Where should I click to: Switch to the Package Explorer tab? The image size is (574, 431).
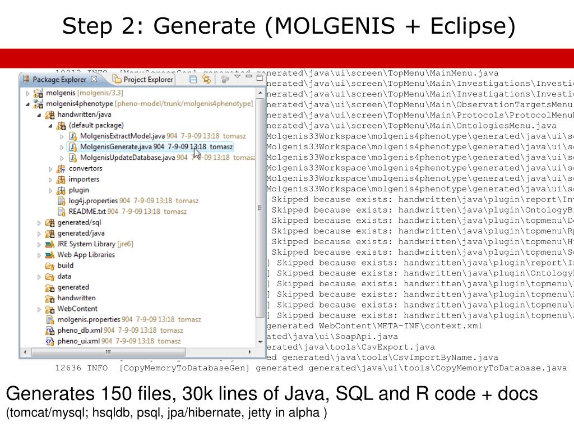(59, 80)
